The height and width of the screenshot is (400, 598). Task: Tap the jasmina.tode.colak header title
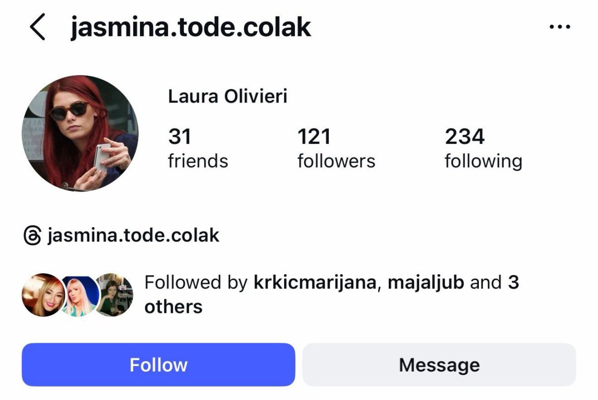pyautogui.click(x=191, y=27)
